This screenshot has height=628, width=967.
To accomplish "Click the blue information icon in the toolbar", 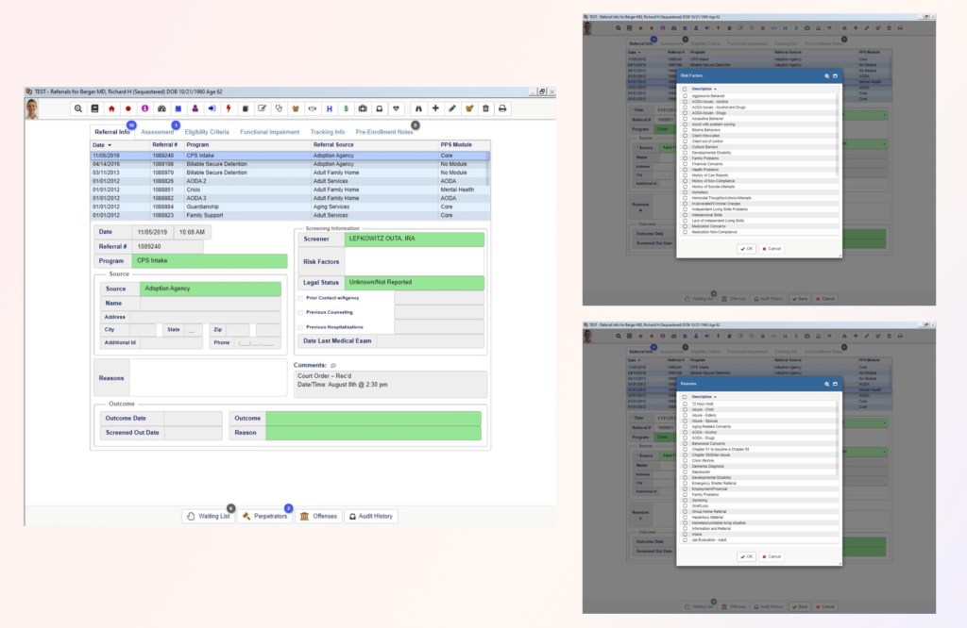I will point(145,107).
